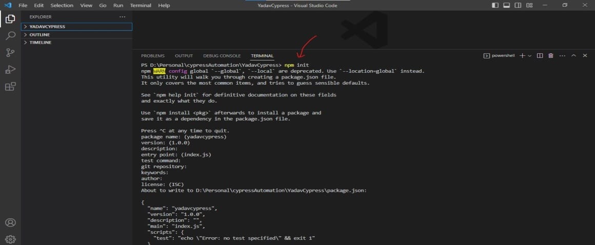Click 'Press ^C at any time to quit.' line
The width and height of the screenshot is (595, 245).
[185, 131]
